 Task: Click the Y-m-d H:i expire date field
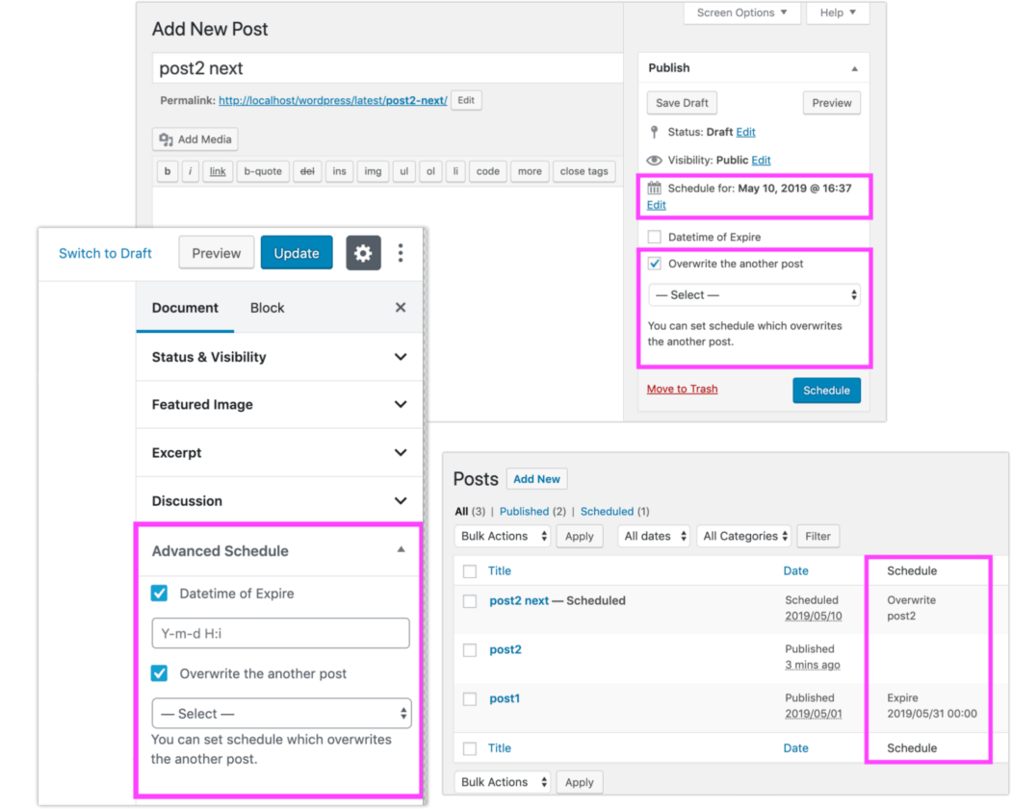[280, 633]
